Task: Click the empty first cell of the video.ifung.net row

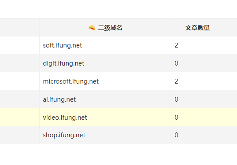Action: 20,117
